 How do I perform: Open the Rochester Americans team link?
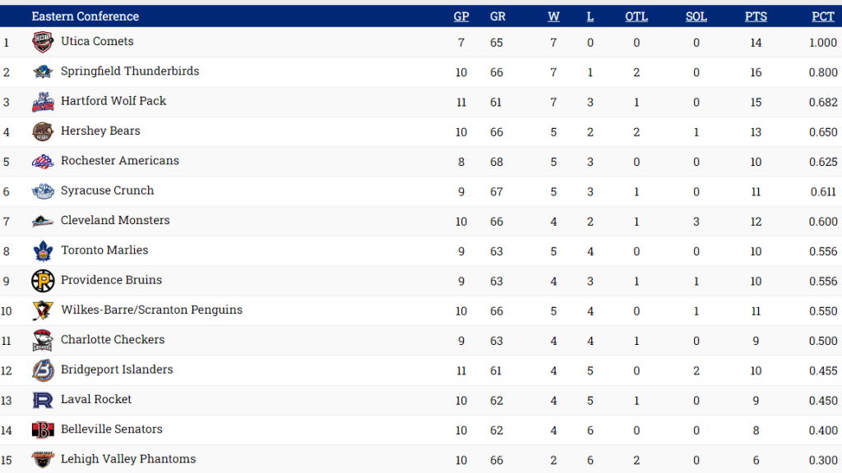(120, 161)
